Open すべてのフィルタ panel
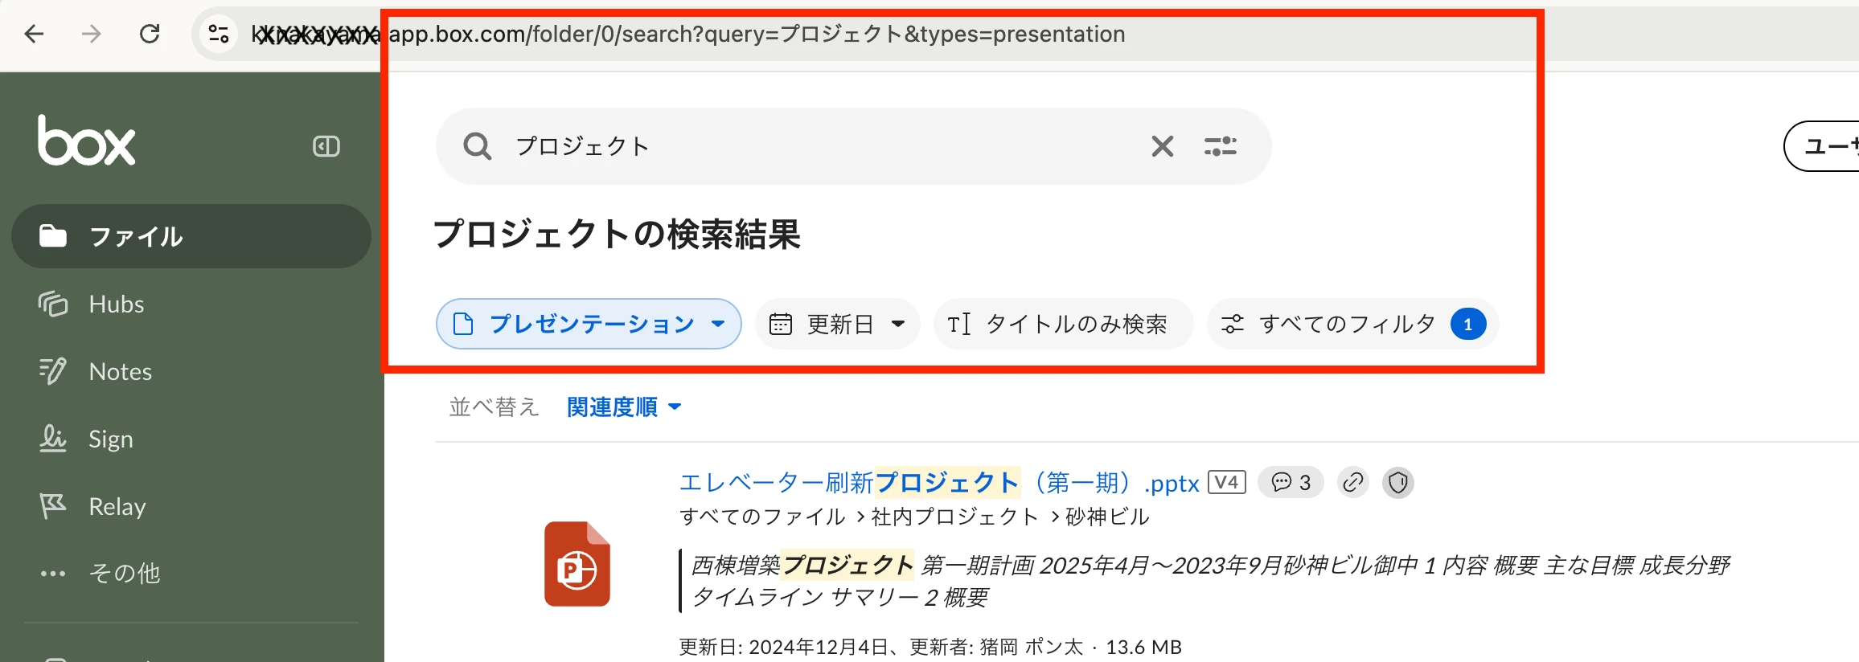Viewport: 1859px width, 662px height. tap(1352, 324)
